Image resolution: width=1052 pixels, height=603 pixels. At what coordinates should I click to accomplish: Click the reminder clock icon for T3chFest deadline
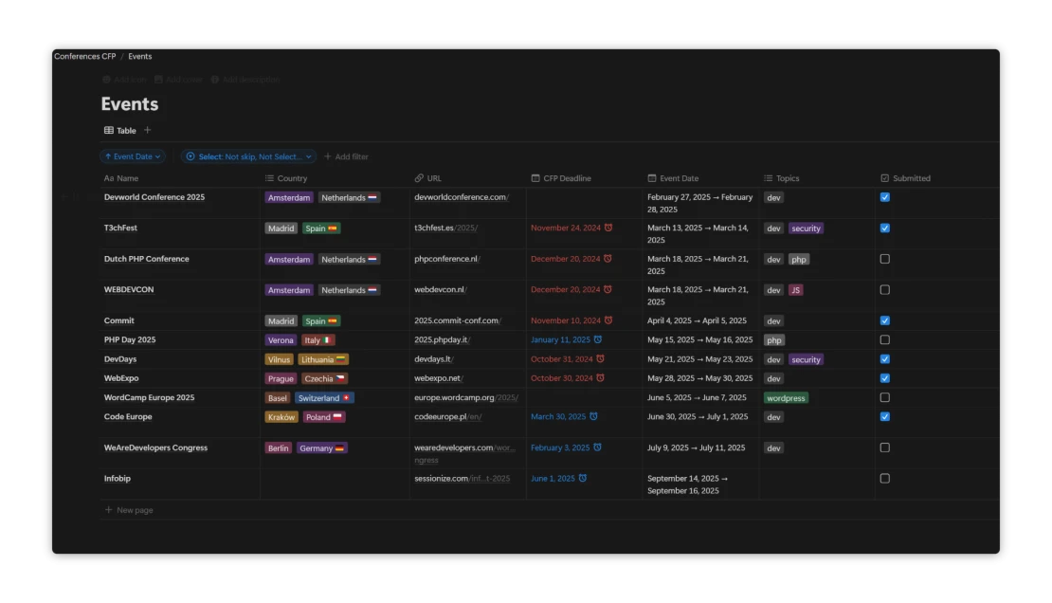(x=608, y=228)
